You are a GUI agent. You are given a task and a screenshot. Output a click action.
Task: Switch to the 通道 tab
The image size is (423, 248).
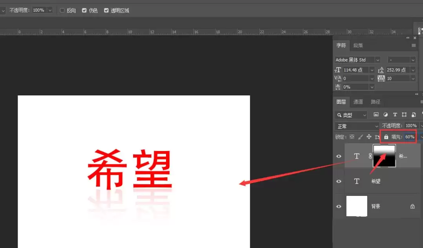[358, 102]
